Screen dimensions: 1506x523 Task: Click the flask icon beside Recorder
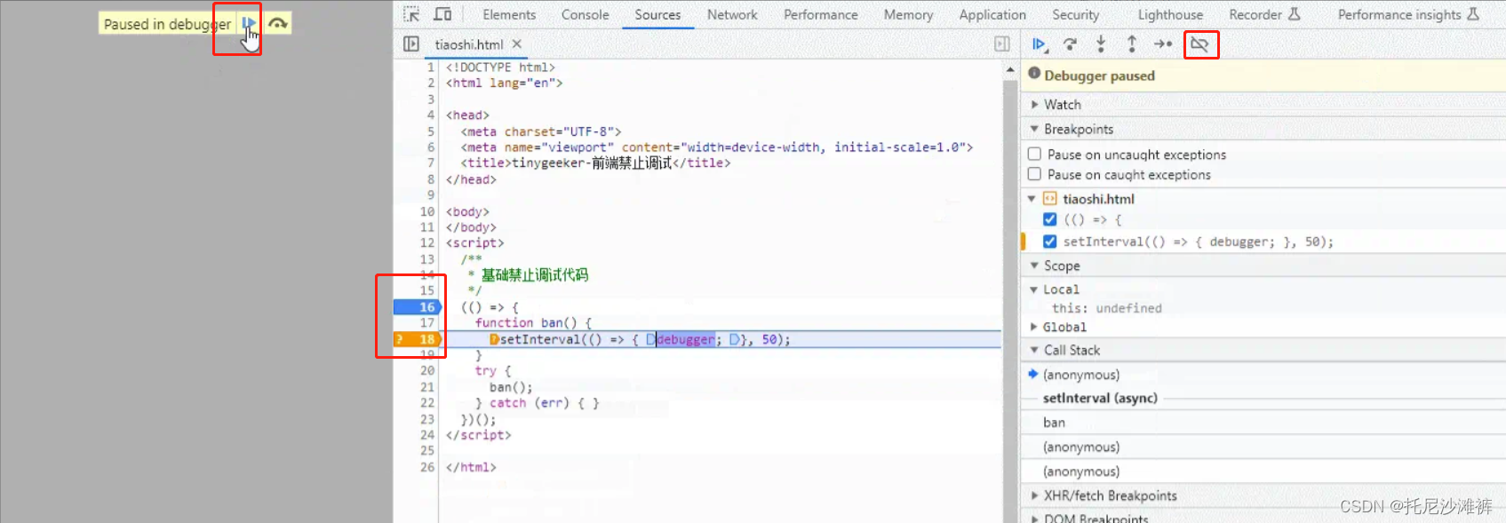[1294, 14]
